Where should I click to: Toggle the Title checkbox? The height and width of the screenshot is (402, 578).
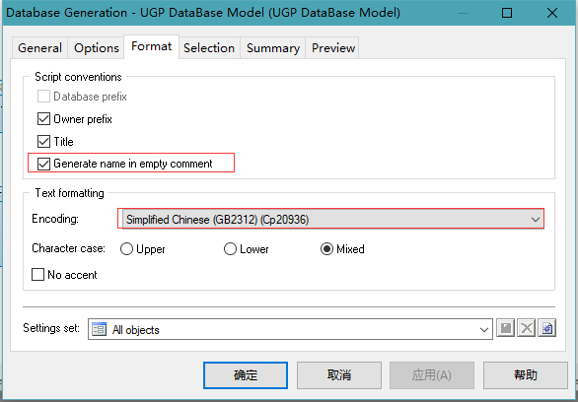(43, 141)
